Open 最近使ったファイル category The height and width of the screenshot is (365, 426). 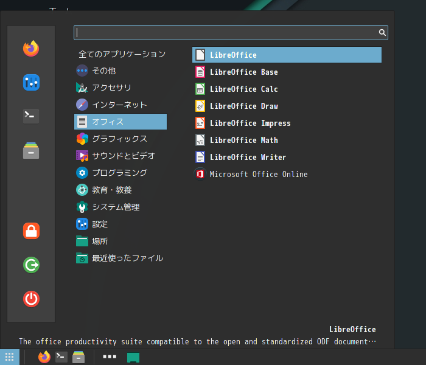[120, 258]
